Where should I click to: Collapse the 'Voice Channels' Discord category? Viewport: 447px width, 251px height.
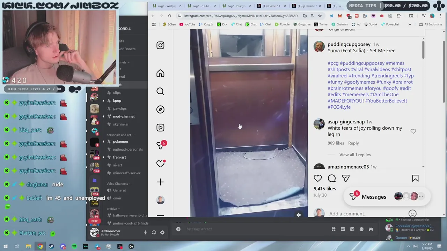(x=119, y=184)
